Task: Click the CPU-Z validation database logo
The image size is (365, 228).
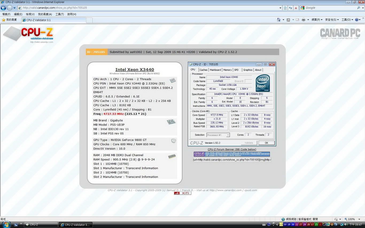Action: tap(28, 35)
